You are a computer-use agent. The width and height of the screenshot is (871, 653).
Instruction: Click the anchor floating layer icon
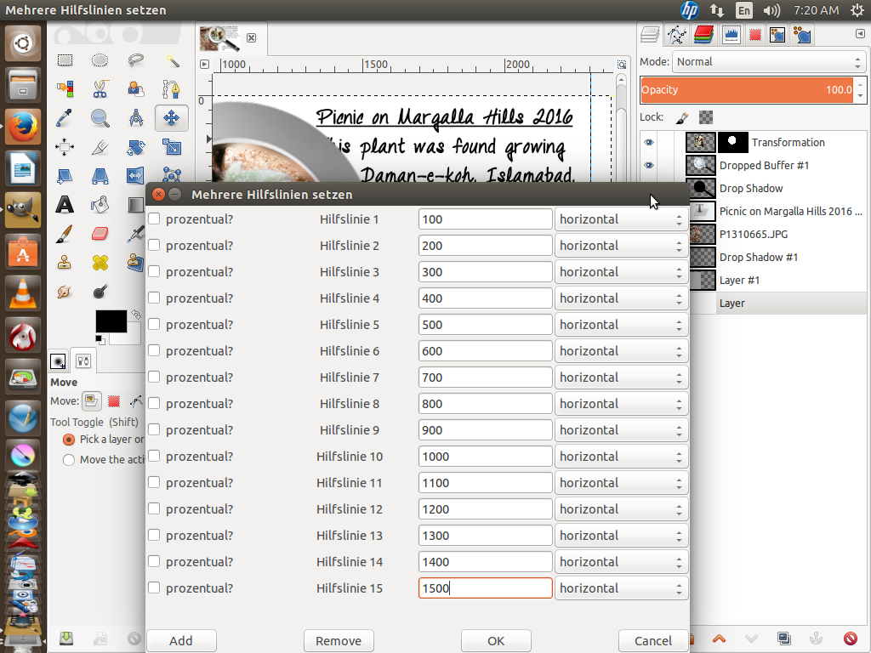click(x=817, y=639)
